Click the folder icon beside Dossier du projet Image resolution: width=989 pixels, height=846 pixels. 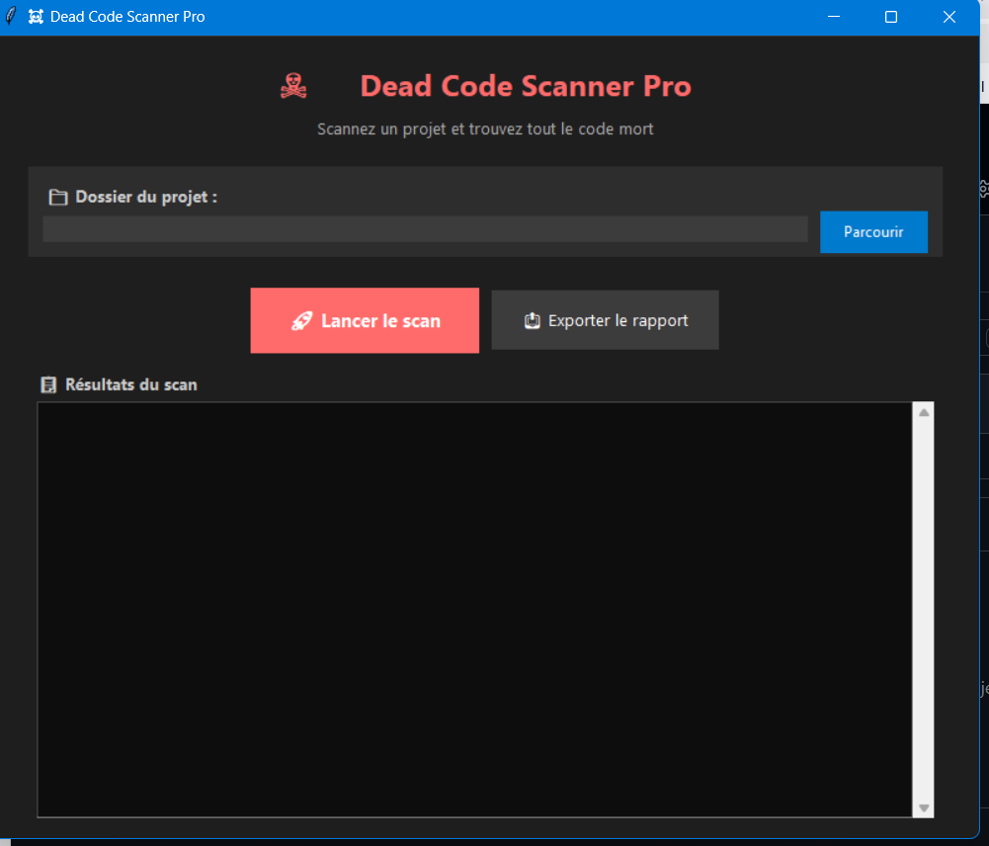pyautogui.click(x=58, y=198)
